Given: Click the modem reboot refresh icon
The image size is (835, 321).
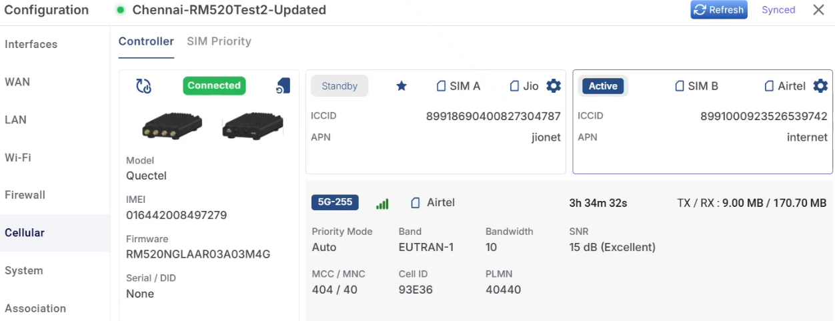Looking at the screenshot, I should tap(143, 86).
